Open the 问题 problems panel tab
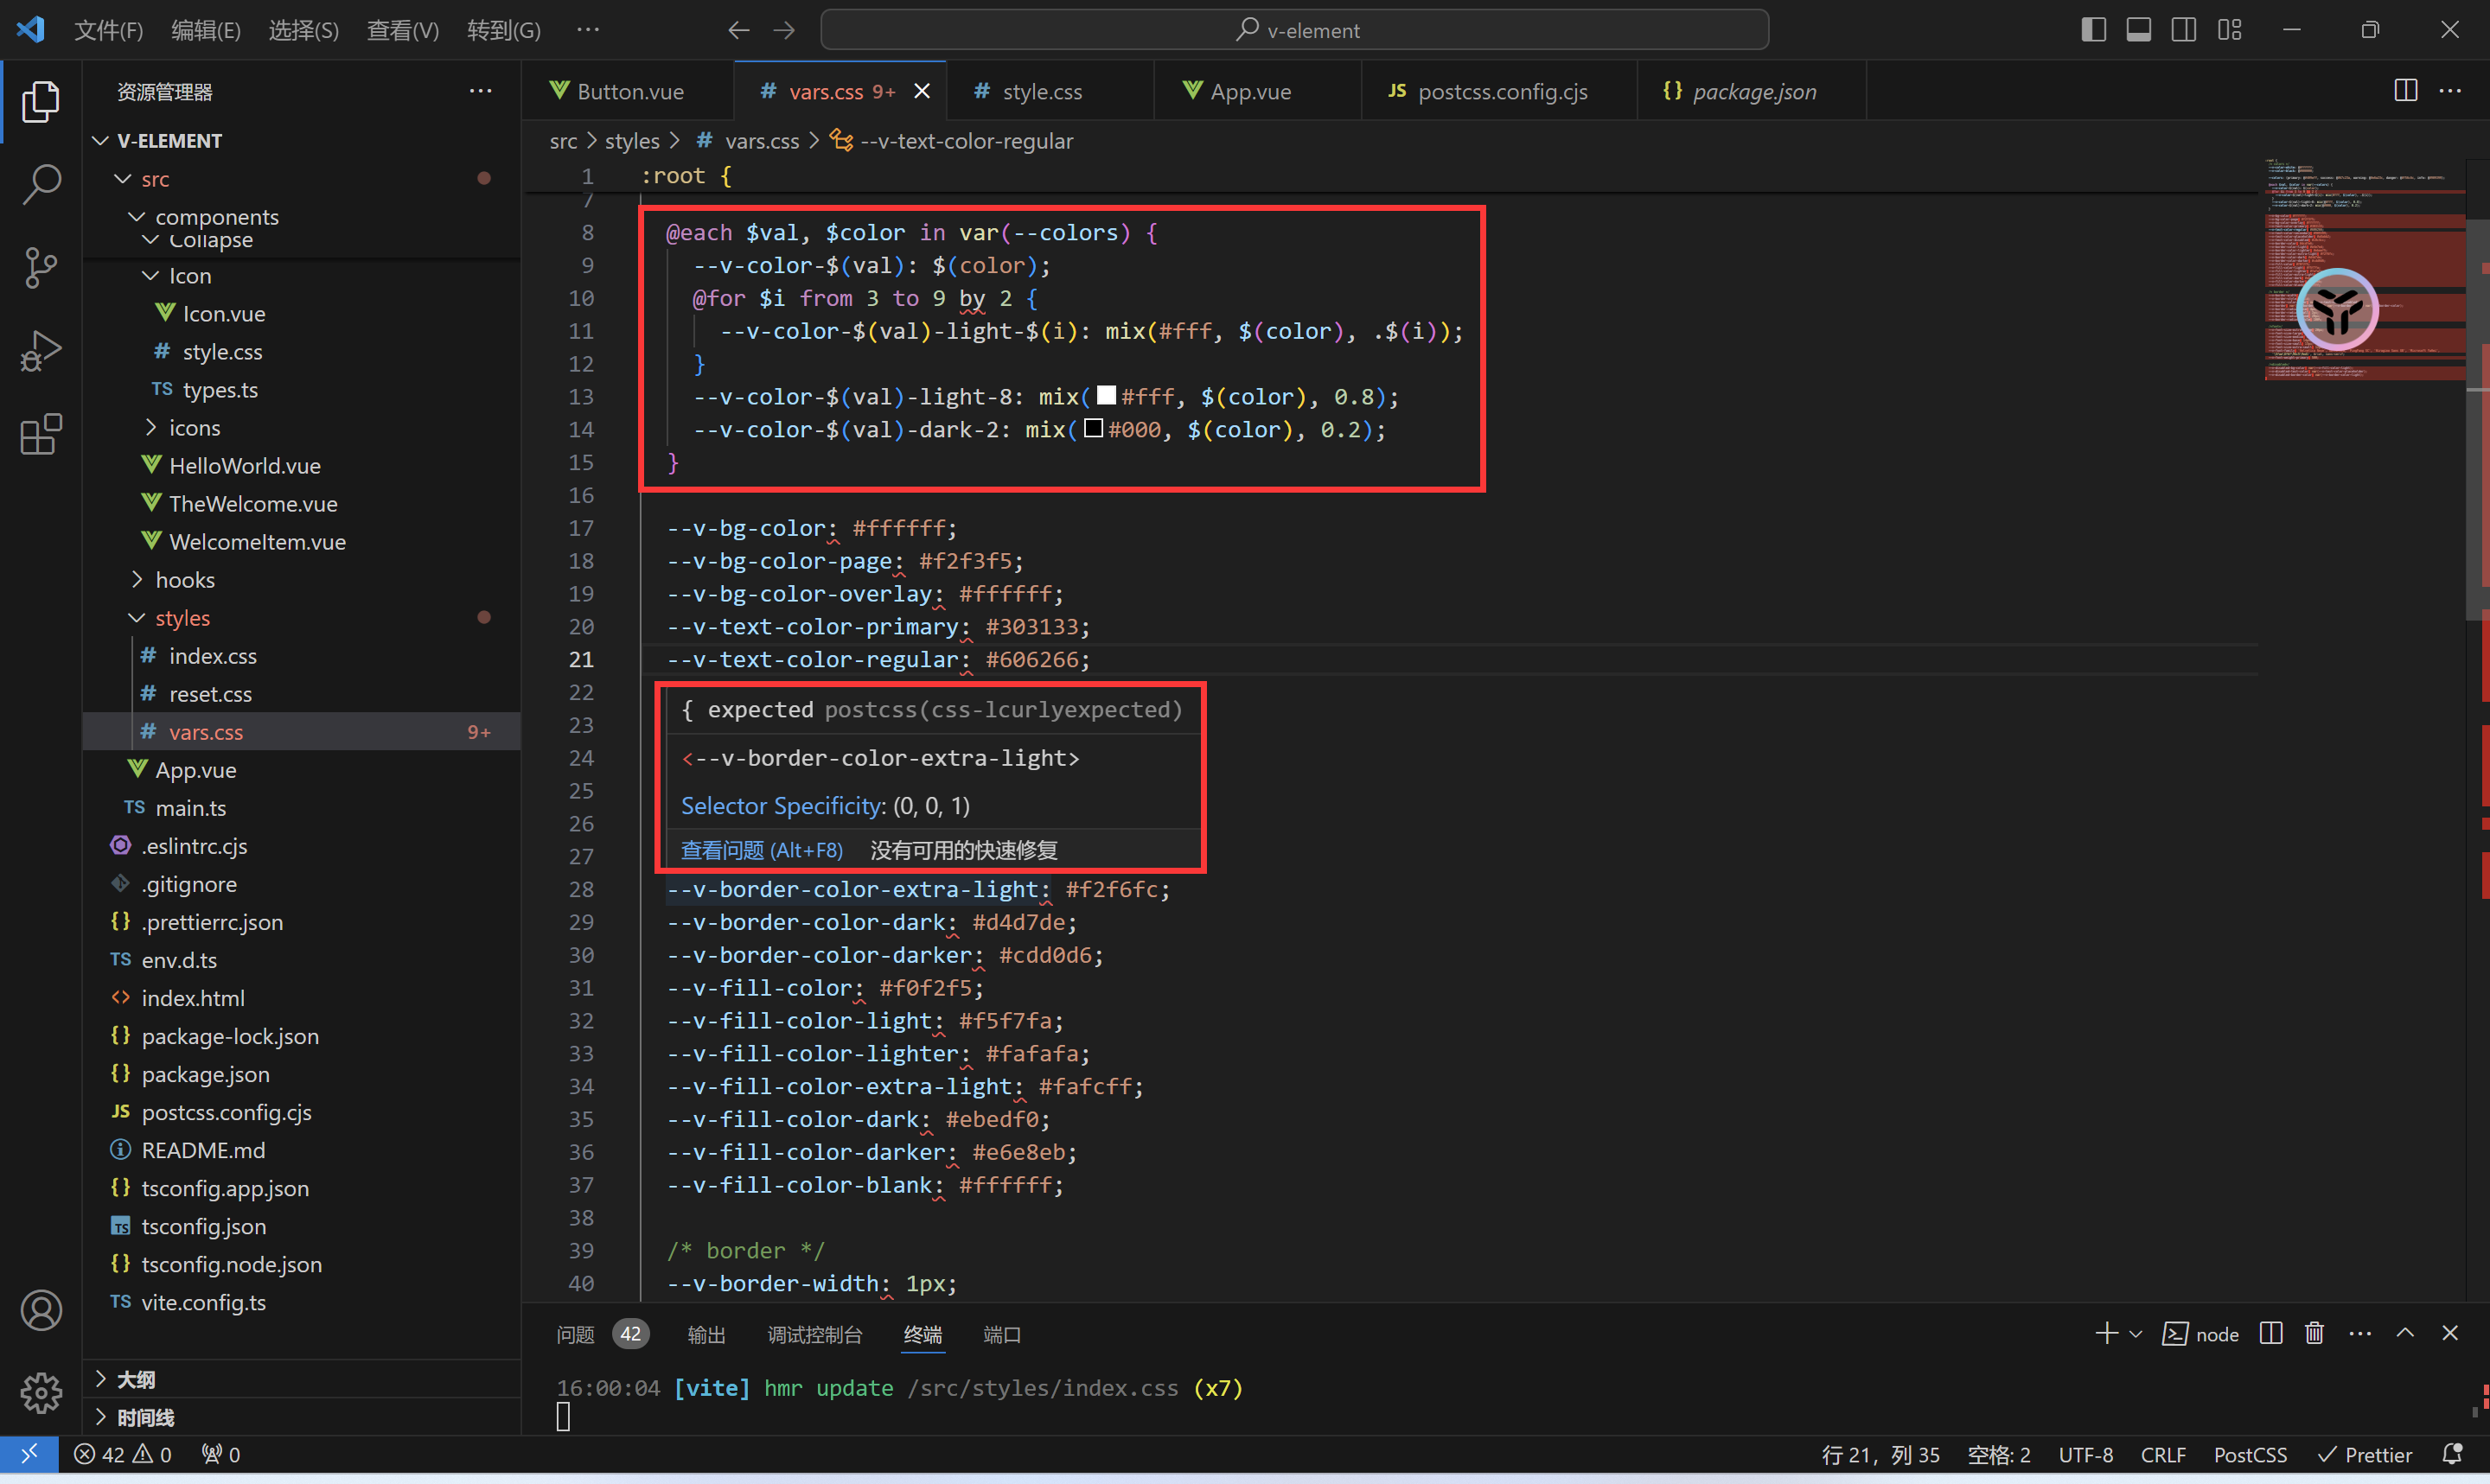 coord(602,1334)
